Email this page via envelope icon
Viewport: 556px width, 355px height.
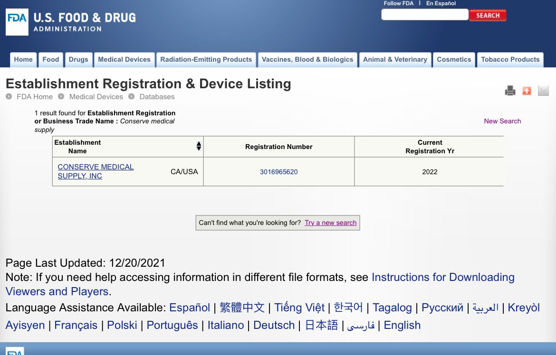click(543, 91)
